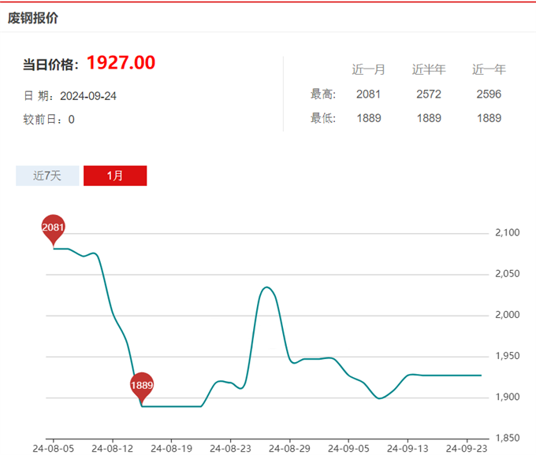This screenshot has height=455, width=536.
Task: Click the current price 1927.00
Action: point(121,63)
